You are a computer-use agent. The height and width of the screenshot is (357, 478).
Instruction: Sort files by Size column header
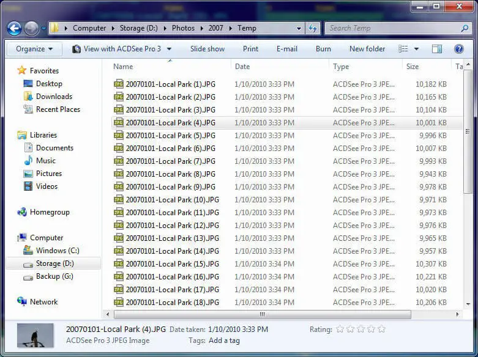click(413, 67)
